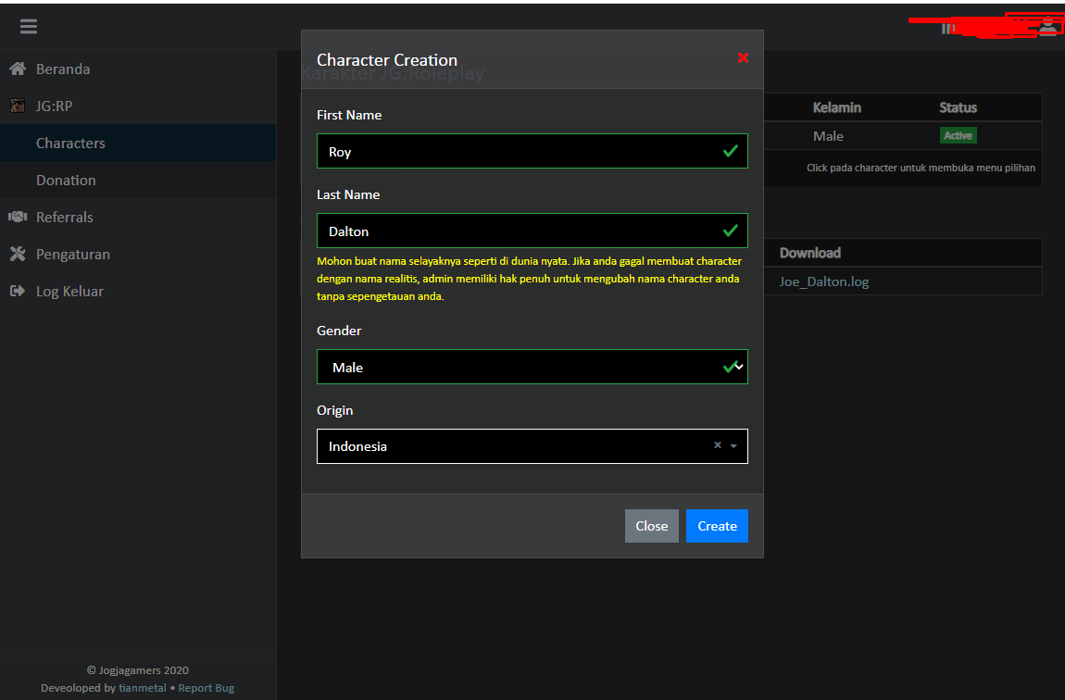Viewport: 1065px width, 700px height.
Task: Download the Joe_Dalton.log file
Action: click(824, 281)
